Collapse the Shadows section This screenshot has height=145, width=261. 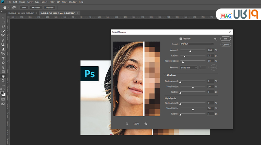click(x=164, y=75)
